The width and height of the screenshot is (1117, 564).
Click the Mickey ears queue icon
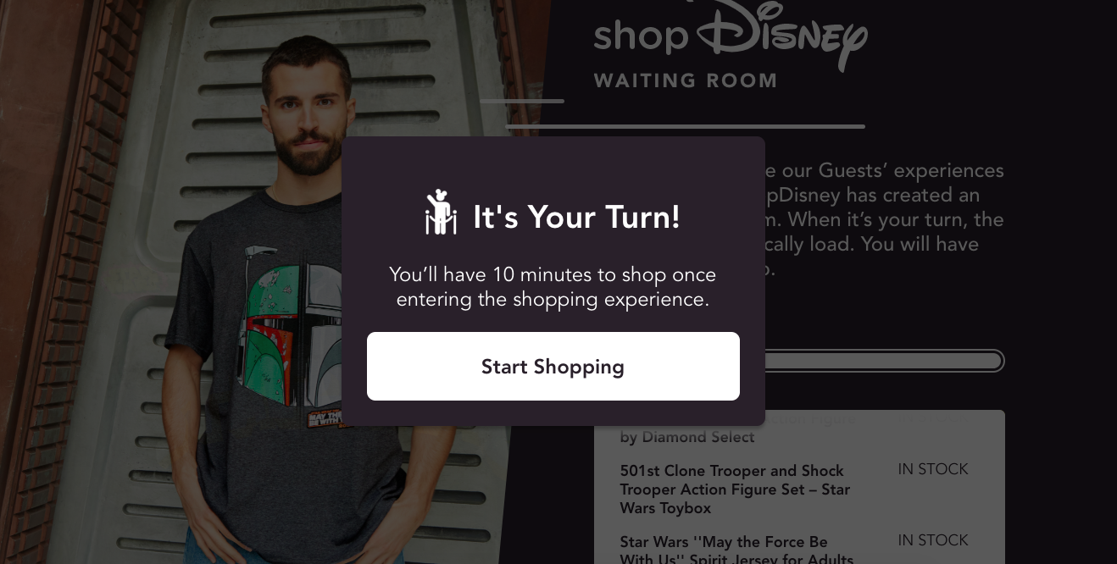441,213
